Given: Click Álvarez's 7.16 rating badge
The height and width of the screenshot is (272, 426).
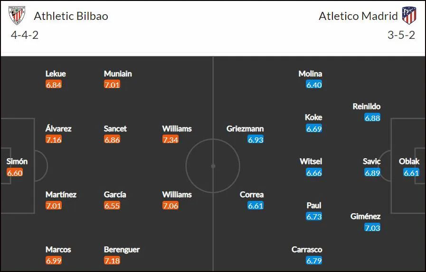Looking at the screenshot, I should click(x=54, y=140).
